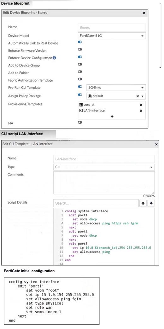164x329 pixels.
Task: Click the corp_st template icon
Action: tap(81, 105)
